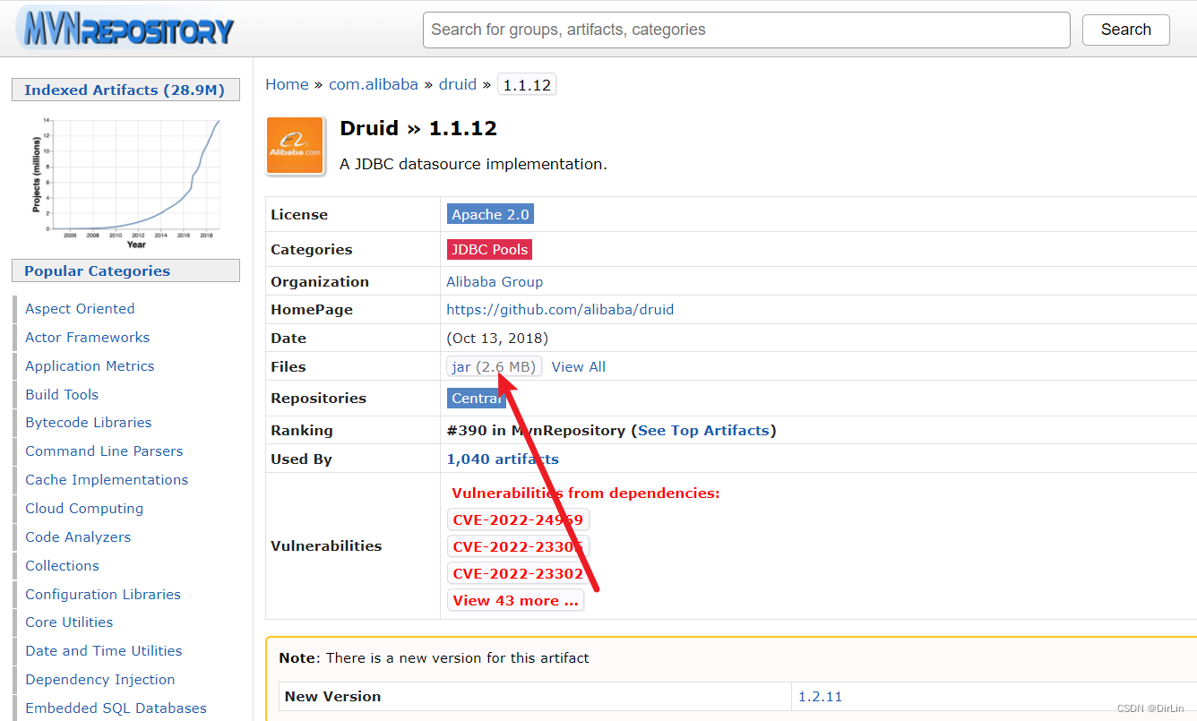Focus the groups, artifacts, categories search field
The width and height of the screenshot is (1197, 721).
pyautogui.click(x=746, y=30)
